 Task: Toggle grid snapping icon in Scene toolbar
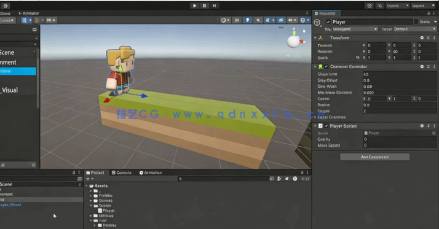[x=25, y=20]
